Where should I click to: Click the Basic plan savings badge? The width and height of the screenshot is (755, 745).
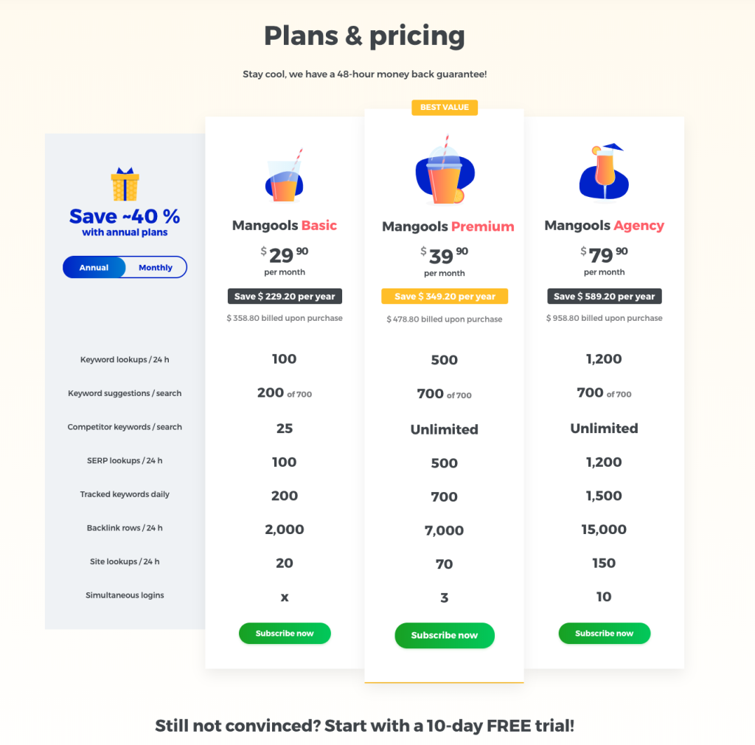click(285, 297)
